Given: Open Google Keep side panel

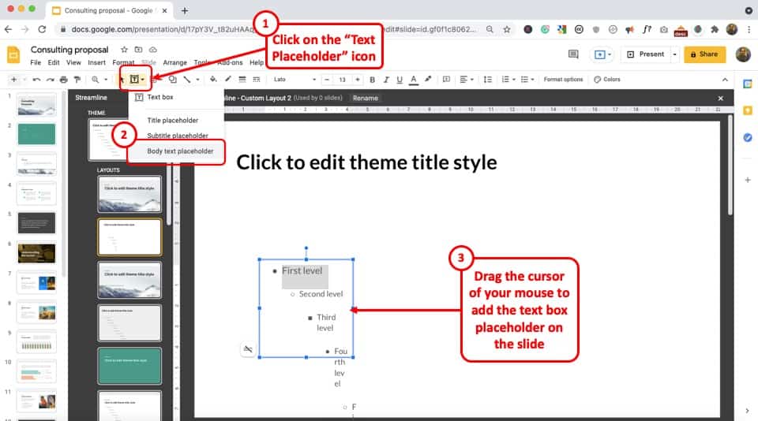Looking at the screenshot, I should (x=748, y=110).
